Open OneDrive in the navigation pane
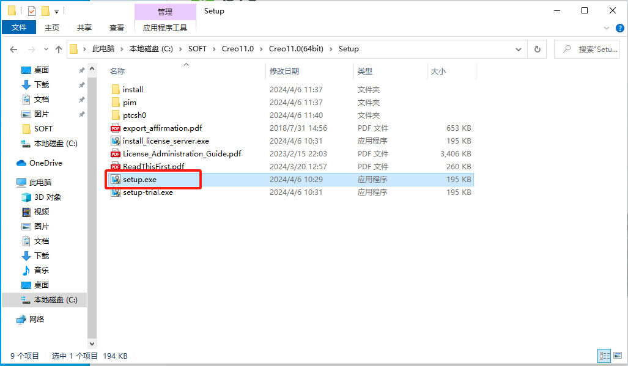Screen dimensions: 628x366 [46, 163]
